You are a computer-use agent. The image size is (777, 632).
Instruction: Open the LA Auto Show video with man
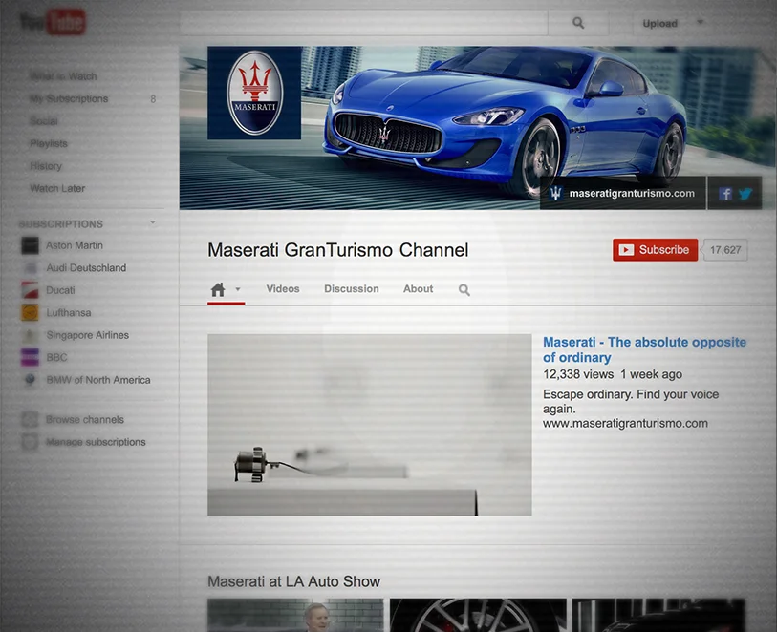pyautogui.click(x=295, y=615)
